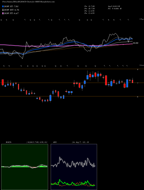Click the 'ADX' panel label
This screenshot has width=144, height=190.
point(55,142)
